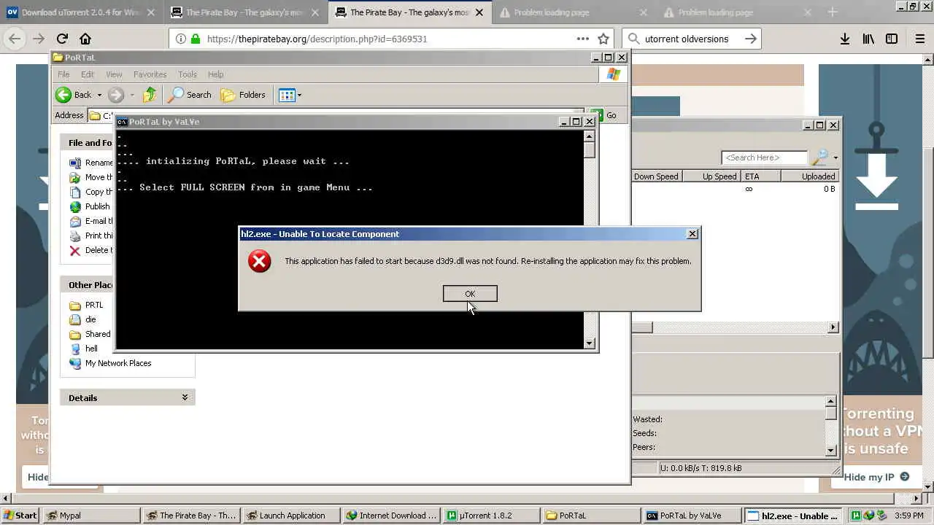Image resolution: width=934 pixels, height=525 pixels.
Task: Open the Windows Start menu
Action: [x=20, y=516]
